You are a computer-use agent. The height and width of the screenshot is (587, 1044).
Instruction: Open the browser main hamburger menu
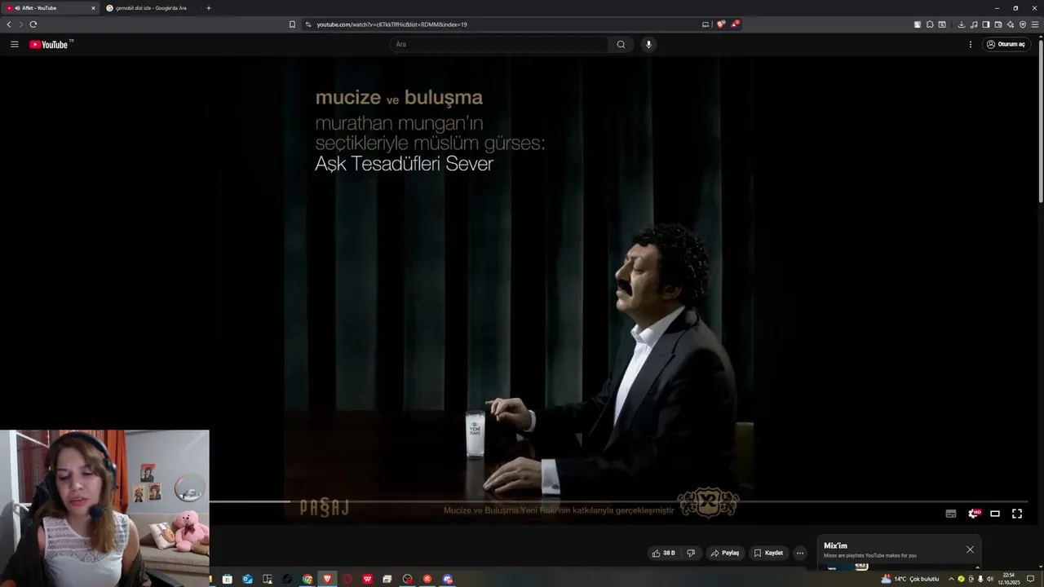1035,24
